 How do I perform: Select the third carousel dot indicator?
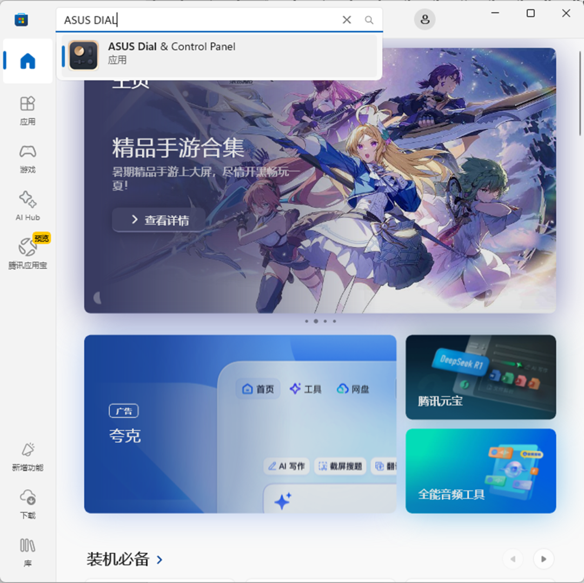[x=325, y=321]
